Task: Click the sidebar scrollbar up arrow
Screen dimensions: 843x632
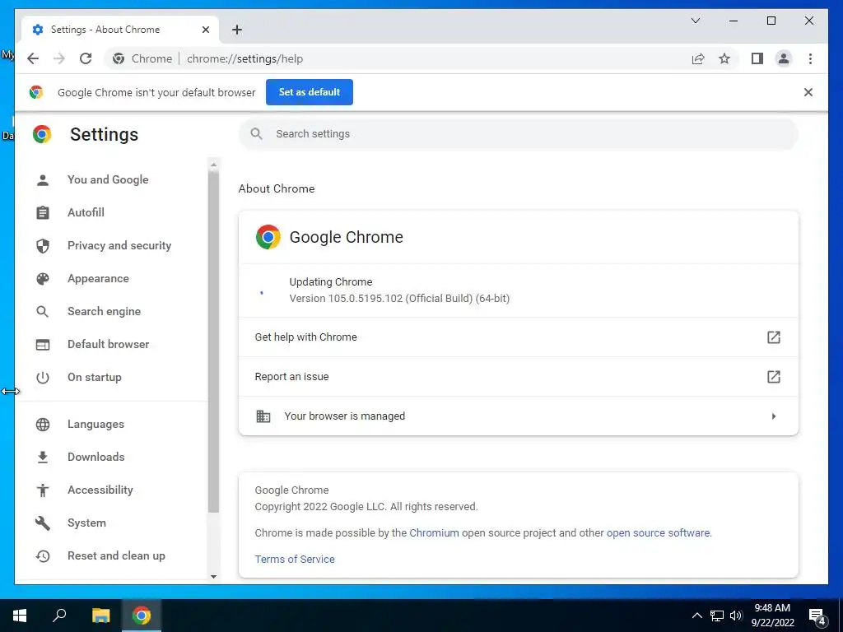Action: 213,165
